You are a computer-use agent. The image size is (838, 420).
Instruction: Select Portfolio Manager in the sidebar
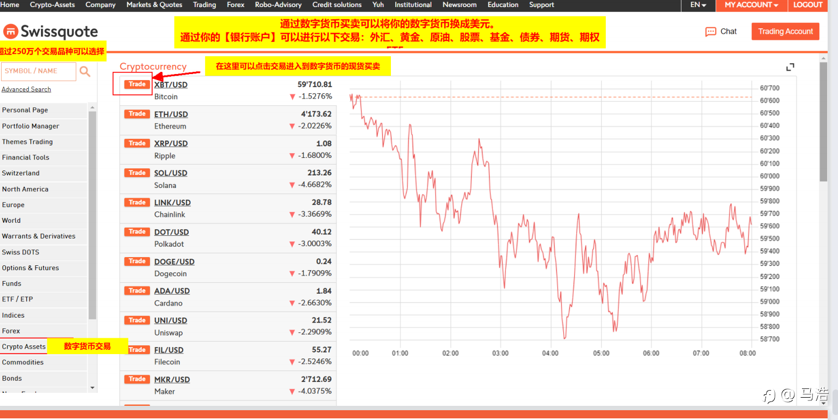(x=44, y=126)
